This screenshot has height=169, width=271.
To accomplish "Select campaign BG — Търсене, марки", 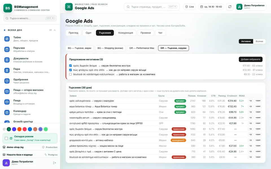I will point(80,48).
